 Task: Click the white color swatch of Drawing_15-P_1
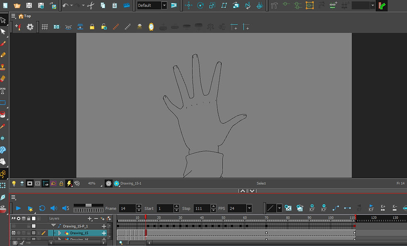point(34,226)
